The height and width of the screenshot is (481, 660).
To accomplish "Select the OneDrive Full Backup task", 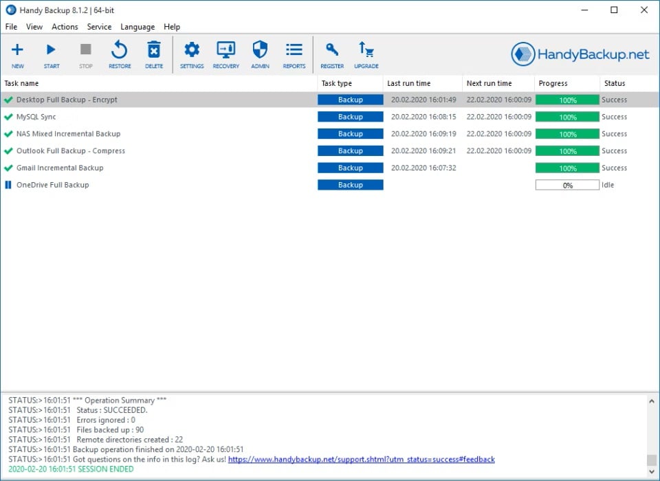I will tap(53, 185).
